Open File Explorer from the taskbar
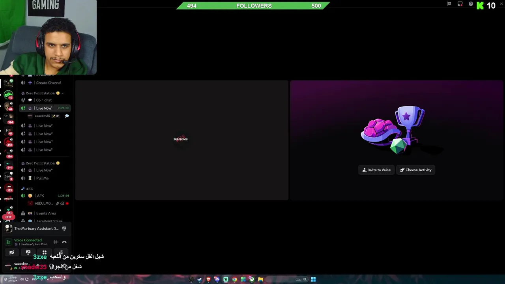This screenshot has height=284, width=505. coord(260,279)
